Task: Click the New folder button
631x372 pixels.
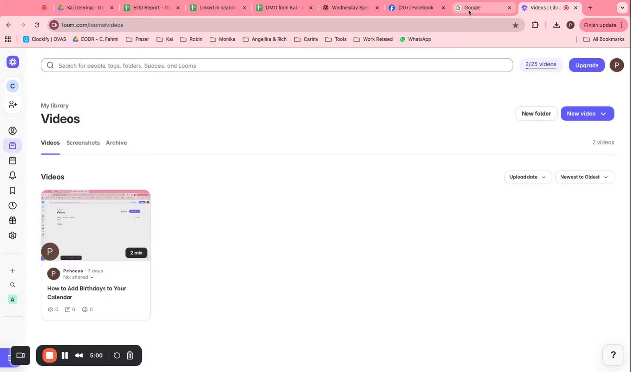Action: click(536, 114)
